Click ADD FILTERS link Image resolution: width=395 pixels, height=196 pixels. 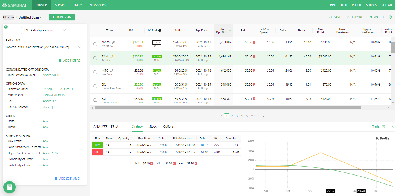click(x=69, y=61)
